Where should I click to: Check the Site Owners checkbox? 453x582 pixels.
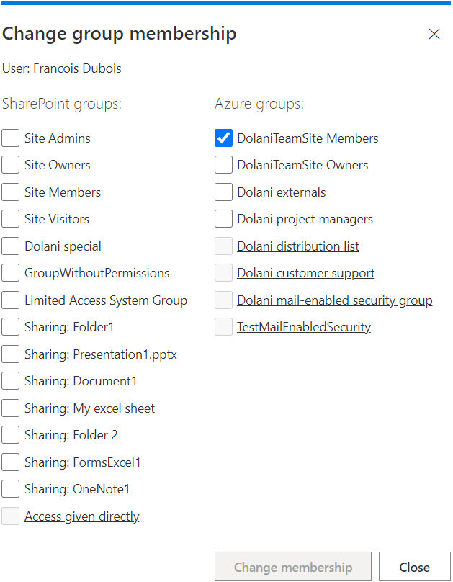[10, 165]
